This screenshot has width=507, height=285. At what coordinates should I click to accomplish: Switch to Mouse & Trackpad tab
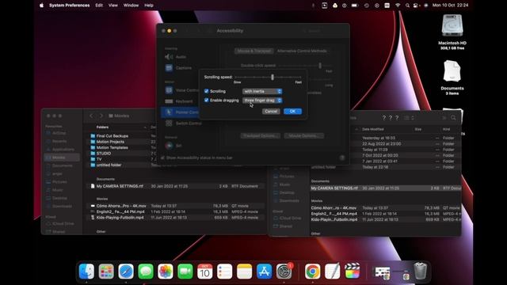tap(254, 51)
